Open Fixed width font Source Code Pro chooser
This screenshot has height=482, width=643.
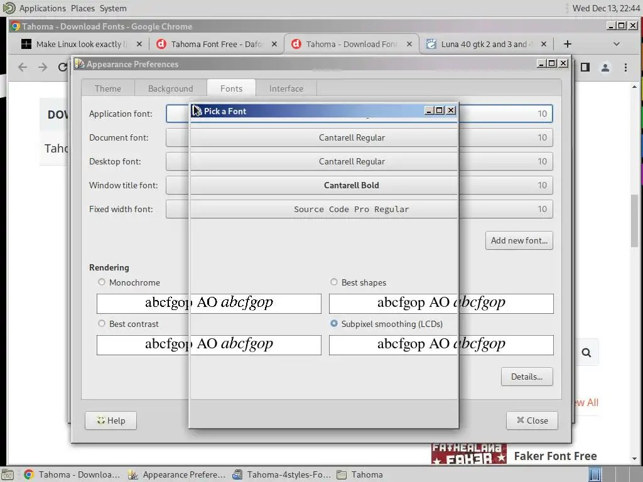(x=359, y=209)
